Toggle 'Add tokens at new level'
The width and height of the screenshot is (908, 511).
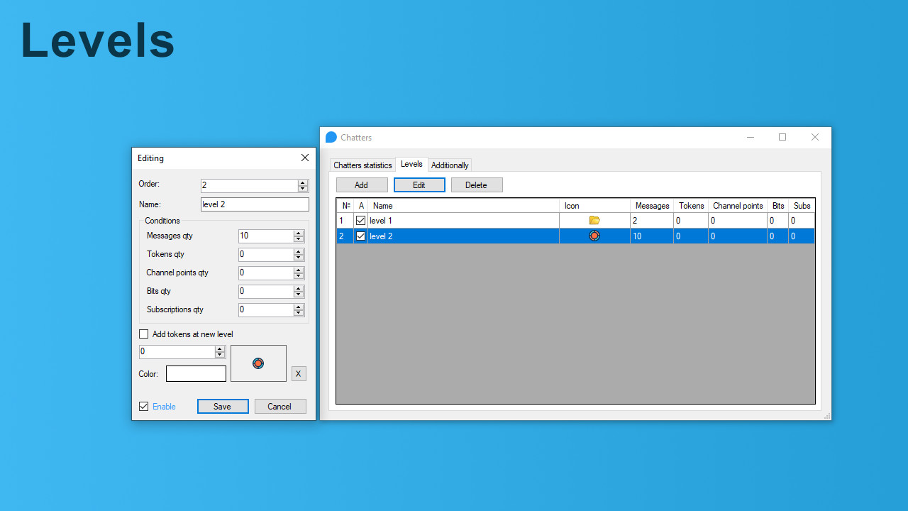pos(143,334)
